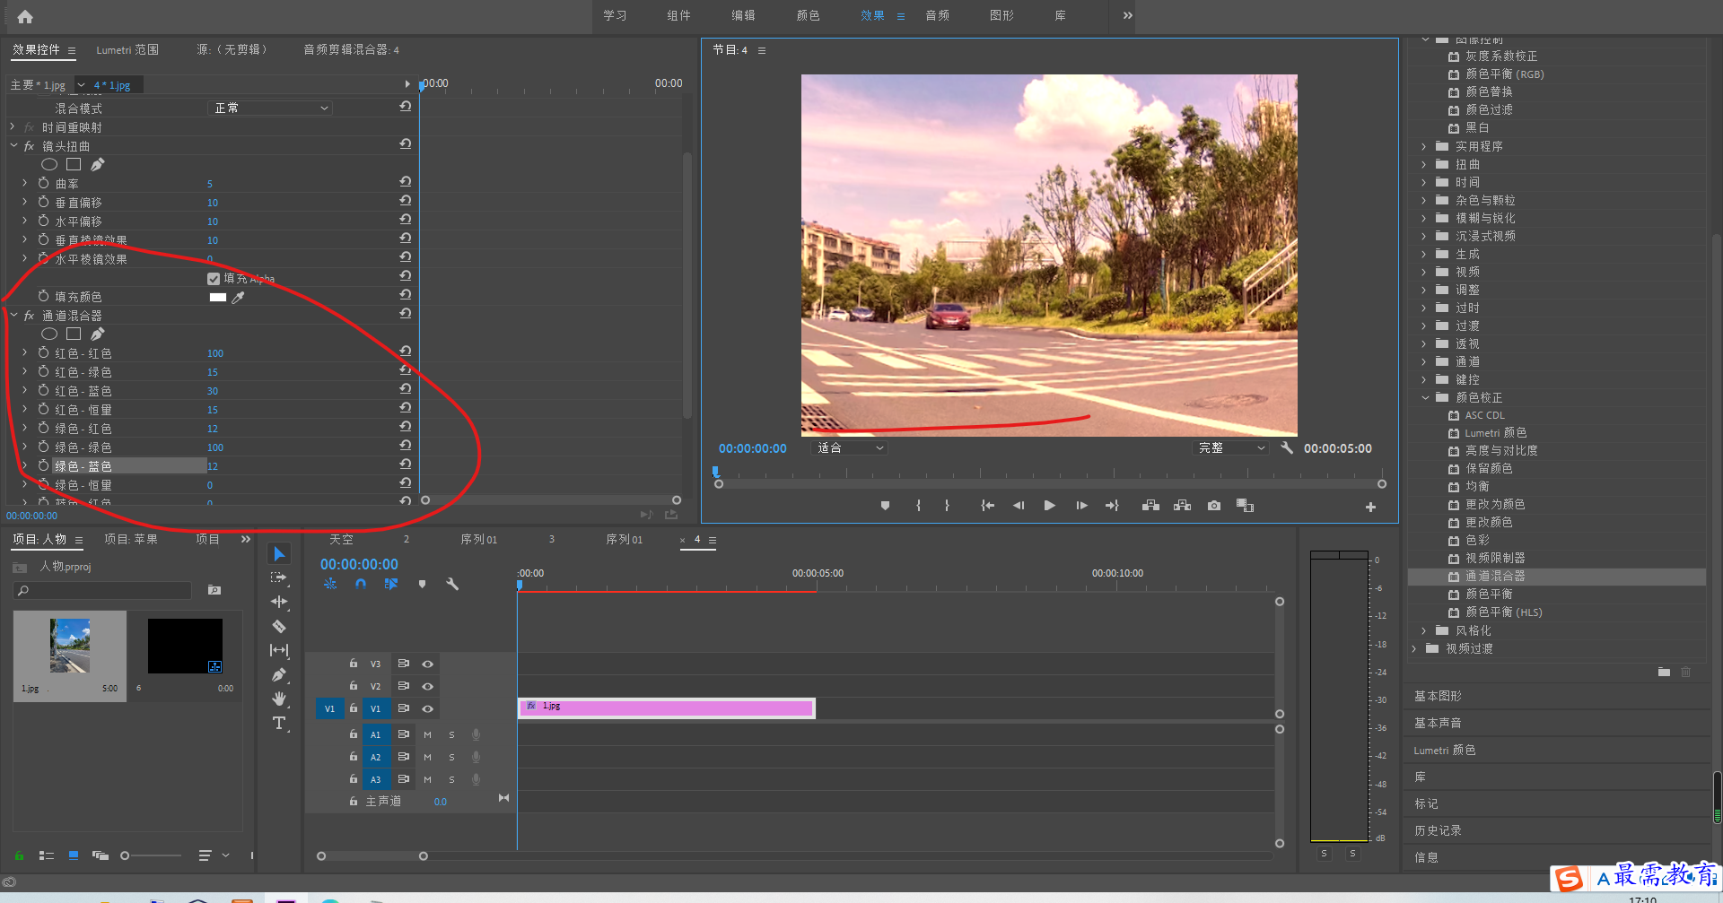Open the 适合 zoom level dropdown
Screen dimensions: 1723x903
coord(849,447)
